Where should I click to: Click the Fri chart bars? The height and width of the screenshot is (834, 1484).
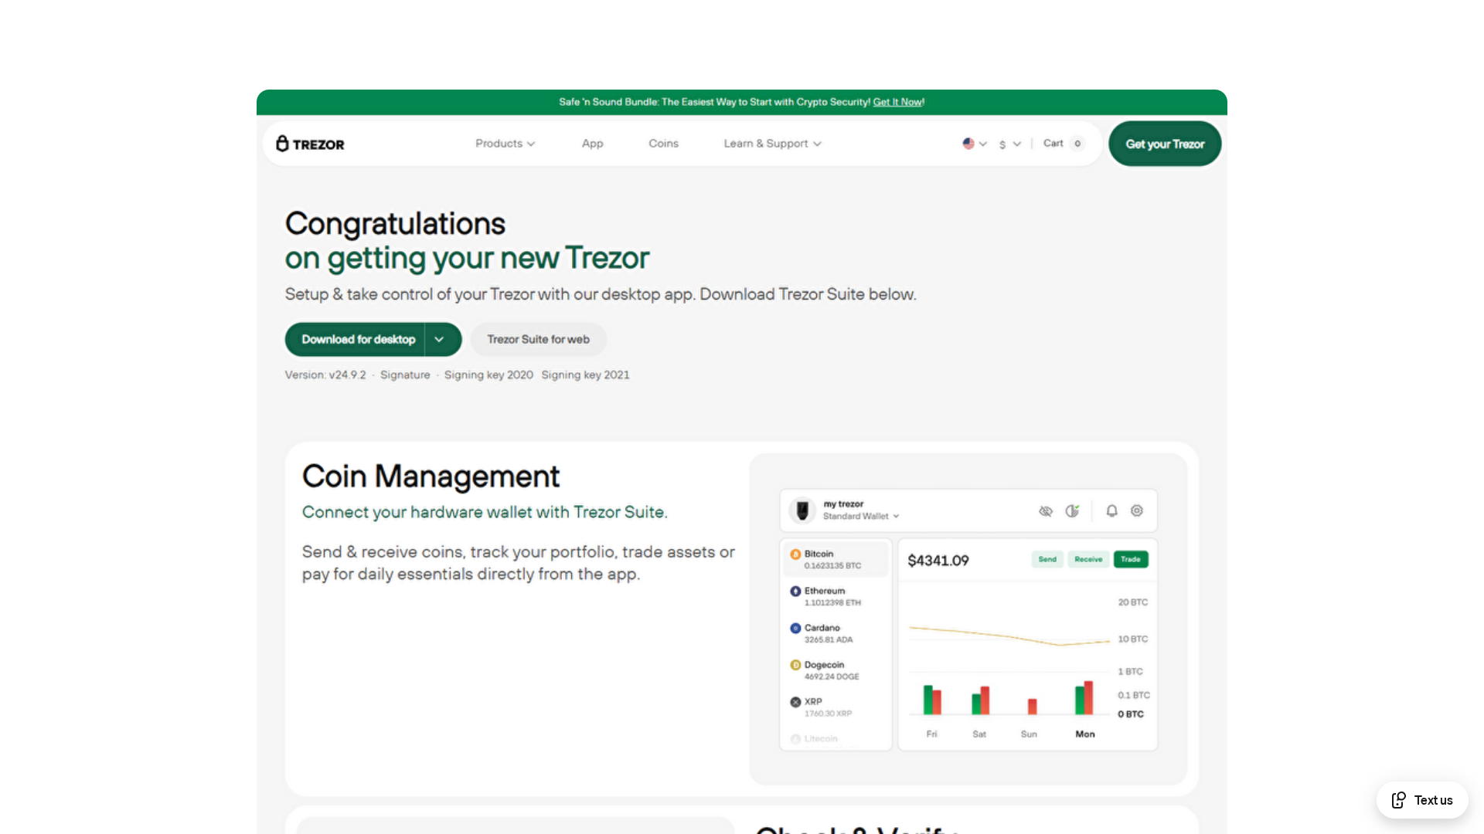tap(932, 700)
